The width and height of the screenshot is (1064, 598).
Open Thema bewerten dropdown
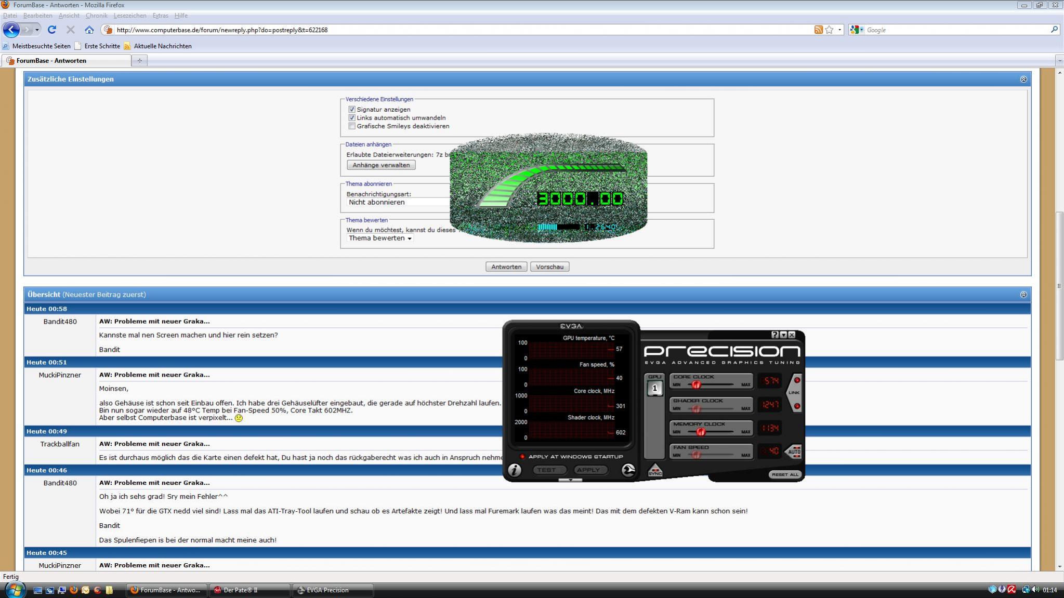pos(380,238)
